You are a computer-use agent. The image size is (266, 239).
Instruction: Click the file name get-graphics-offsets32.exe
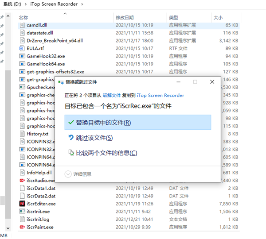pos(55,72)
